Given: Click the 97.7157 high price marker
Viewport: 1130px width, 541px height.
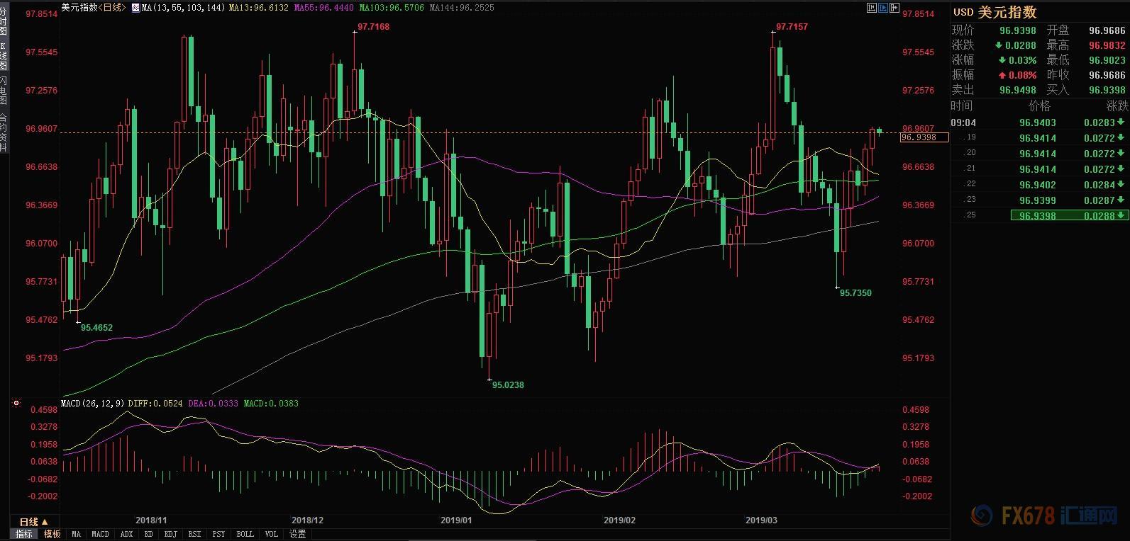Looking at the screenshot, I should click(x=792, y=27).
